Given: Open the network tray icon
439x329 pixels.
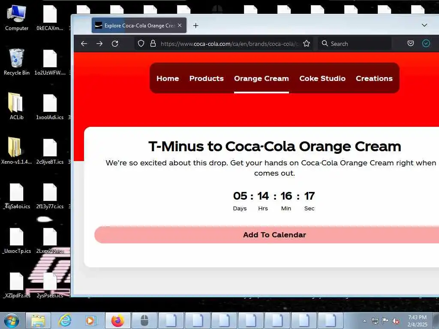Looking at the screenshot, I should (375, 321).
